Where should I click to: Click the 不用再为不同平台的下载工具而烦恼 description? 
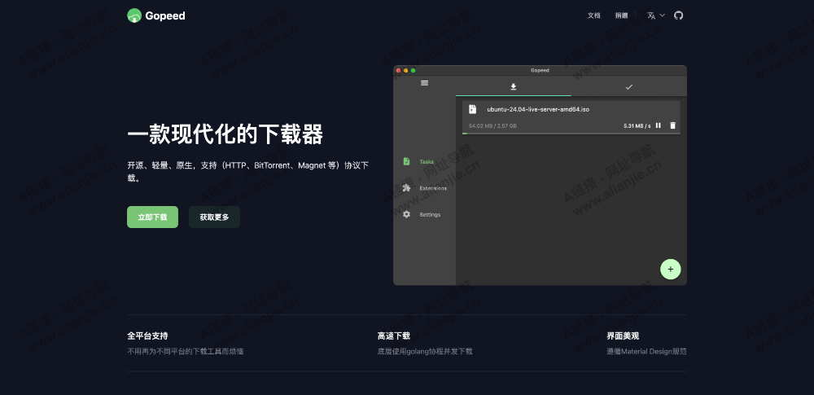click(186, 351)
